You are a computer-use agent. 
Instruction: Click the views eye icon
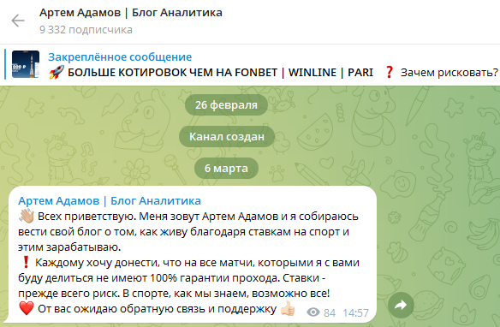(313, 312)
